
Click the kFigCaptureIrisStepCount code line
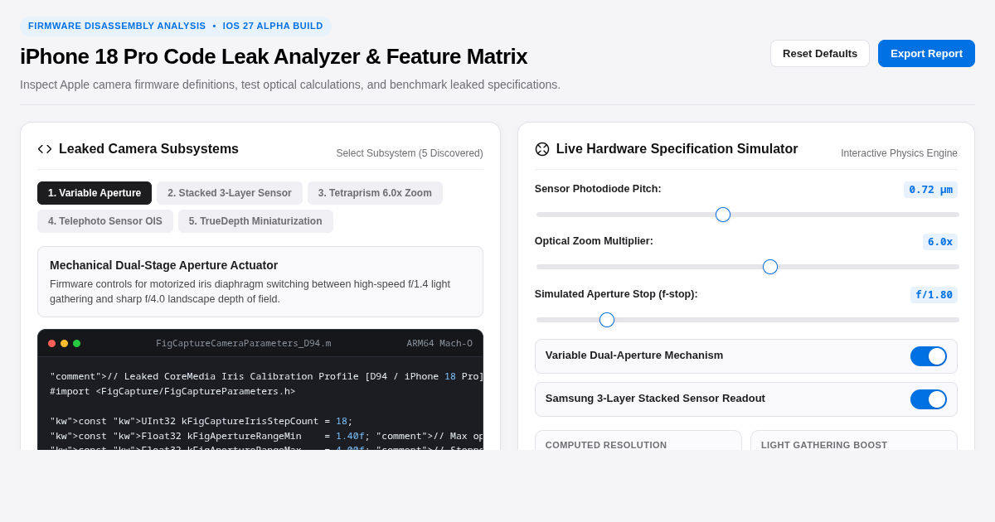point(201,421)
